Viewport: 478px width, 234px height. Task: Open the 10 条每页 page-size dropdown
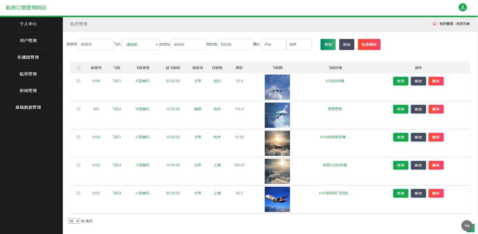[74, 221]
